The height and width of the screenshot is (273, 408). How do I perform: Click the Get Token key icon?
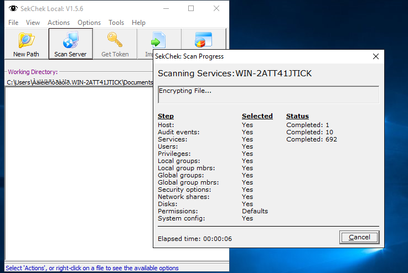(115, 40)
